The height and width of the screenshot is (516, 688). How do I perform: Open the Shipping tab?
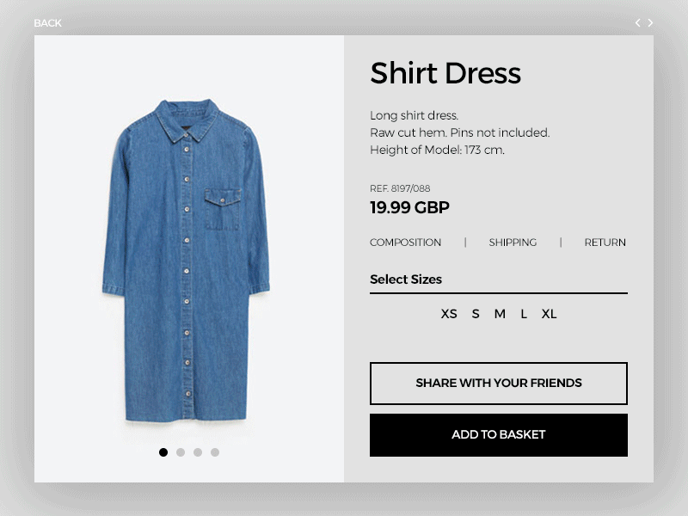pos(513,243)
